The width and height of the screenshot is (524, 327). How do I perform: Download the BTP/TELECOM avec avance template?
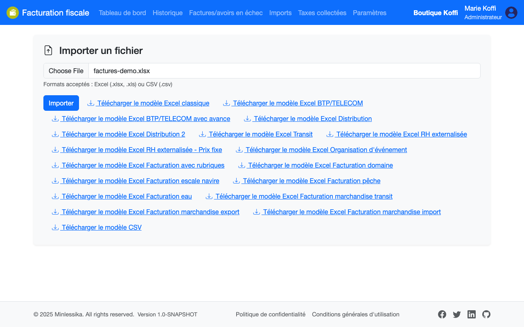(x=141, y=119)
